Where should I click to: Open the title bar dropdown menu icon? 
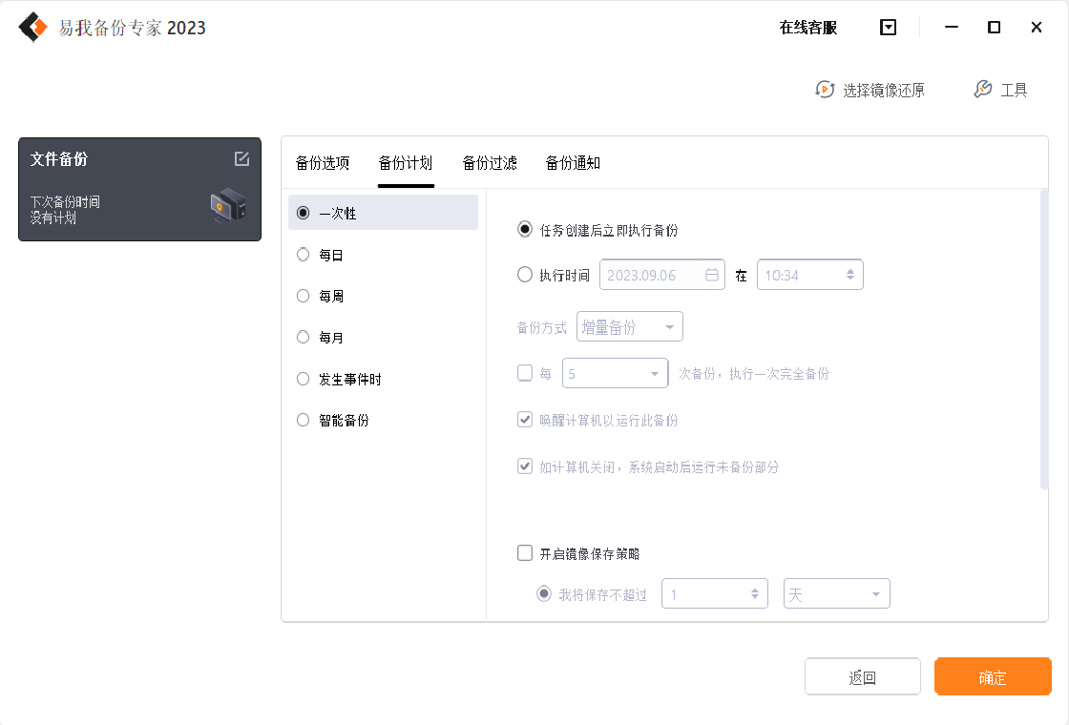point(888,28)
